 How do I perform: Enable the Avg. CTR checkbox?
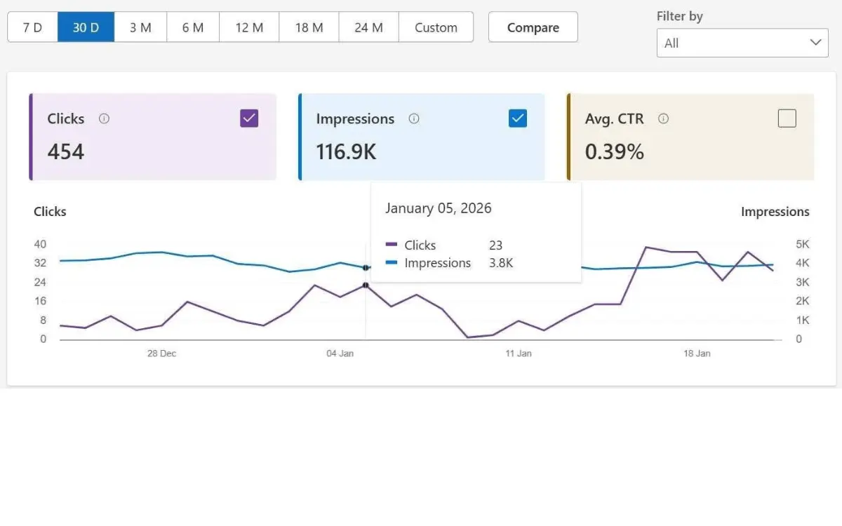click(787, 118)
